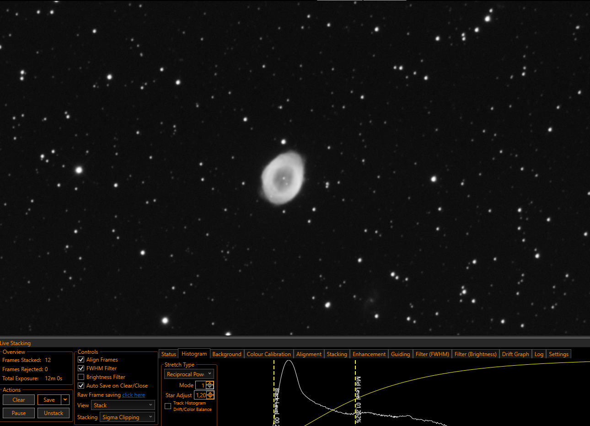
Task: Switch to the Drift Graph tab
Action: [x=515, y=354]
